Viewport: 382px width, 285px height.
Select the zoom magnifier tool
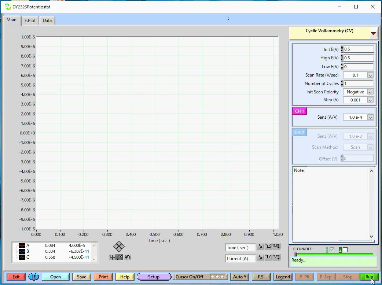coord(120,257)
